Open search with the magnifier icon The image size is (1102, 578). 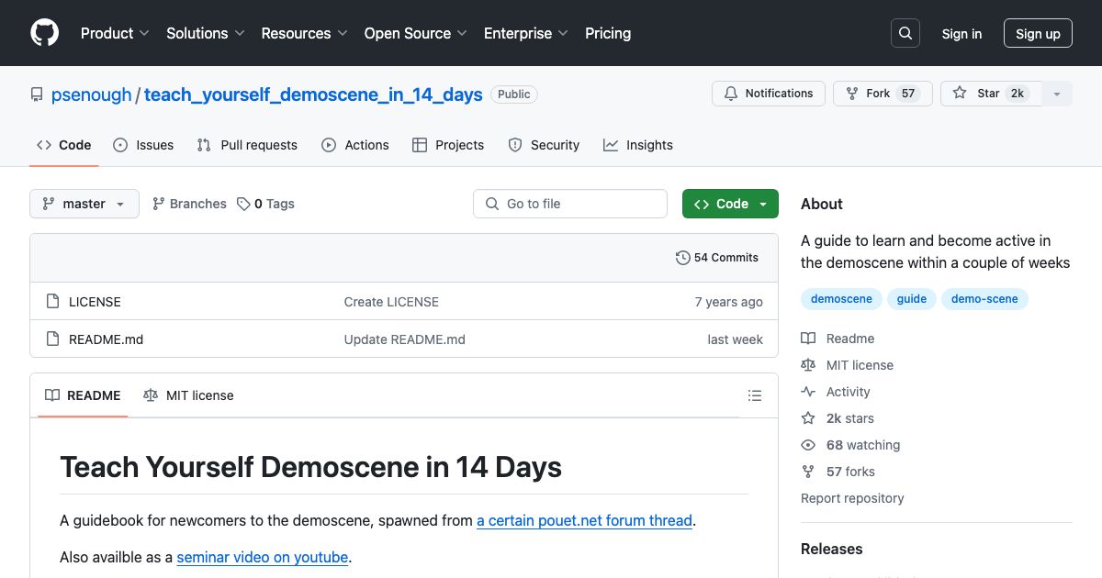click(x=905, y=33)
